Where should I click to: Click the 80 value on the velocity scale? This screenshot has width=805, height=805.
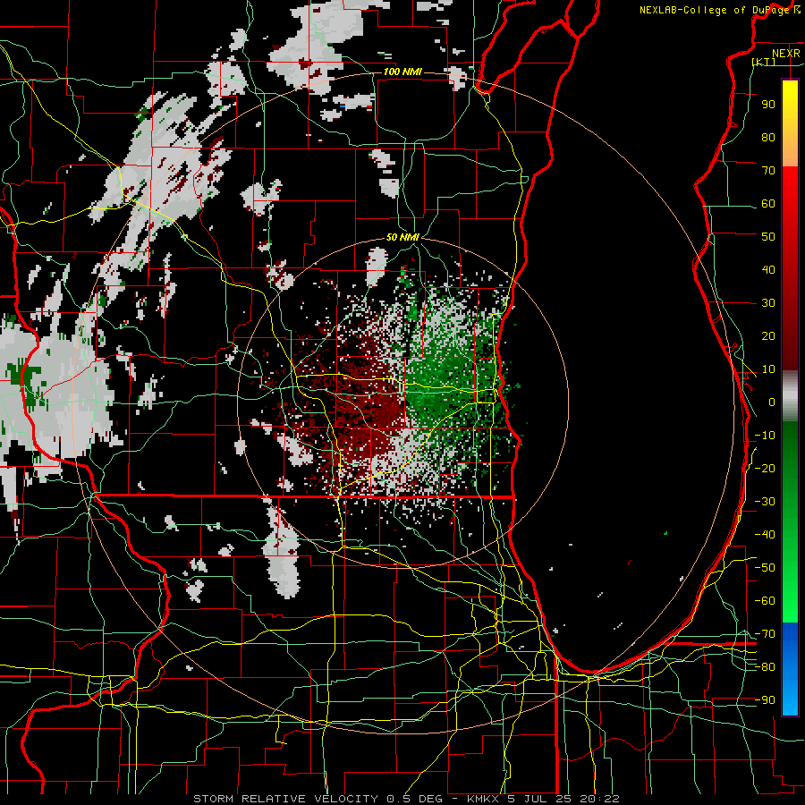click(768, 137)
